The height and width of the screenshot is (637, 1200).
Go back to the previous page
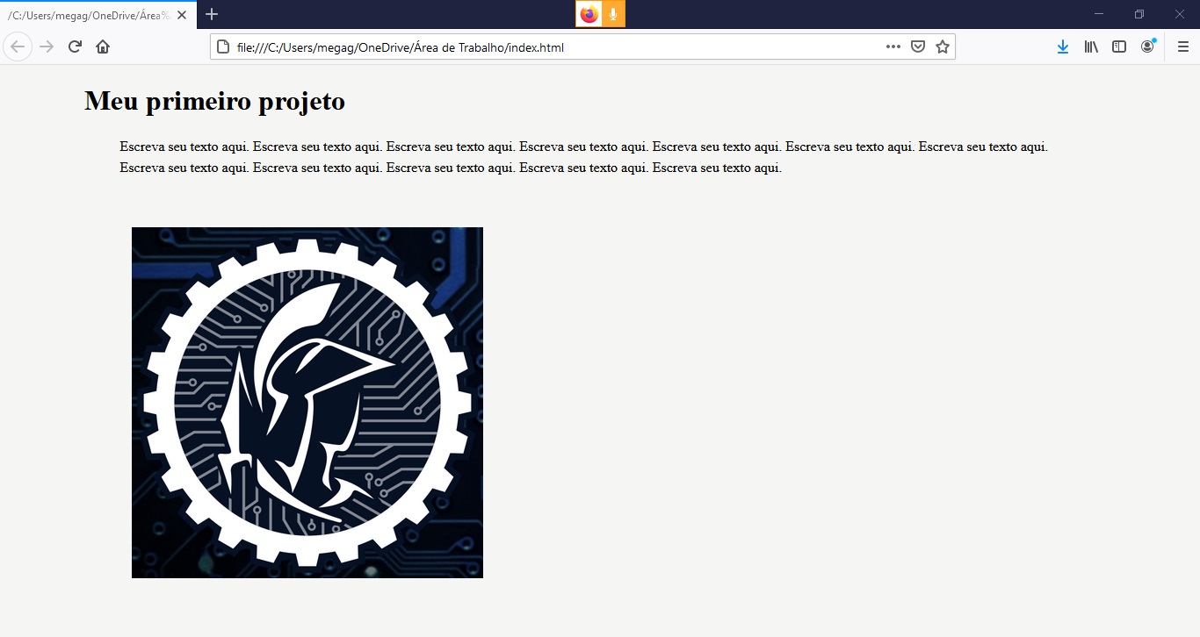coord(18,47)
